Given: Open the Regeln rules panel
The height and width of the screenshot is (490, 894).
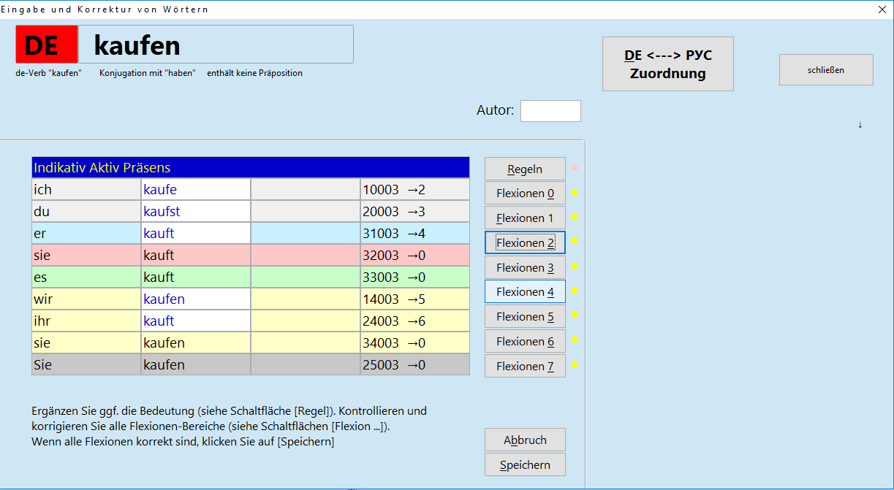Looking at the screenshot, I should (x=525, y=169).
